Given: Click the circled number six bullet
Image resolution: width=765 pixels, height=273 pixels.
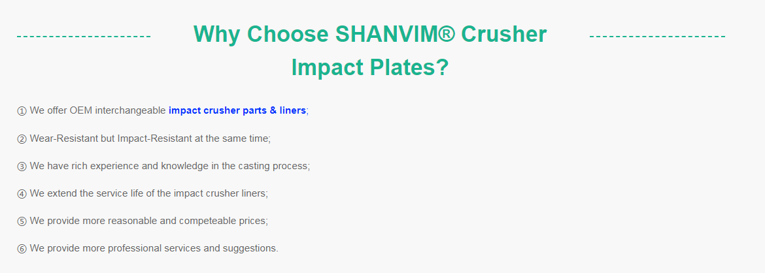Looking at the screenshot, I should (x=22, y=249).
